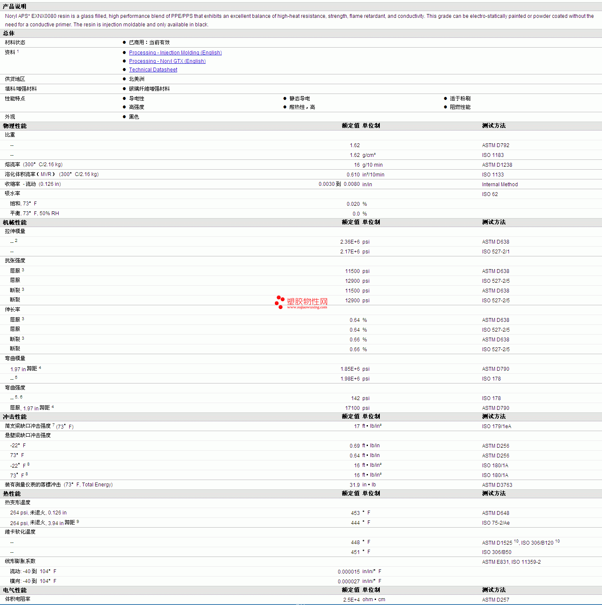This screenshot has width=602, height=605.
Task: Click the 黑色 appearance value
Action: tap(134, 117)
